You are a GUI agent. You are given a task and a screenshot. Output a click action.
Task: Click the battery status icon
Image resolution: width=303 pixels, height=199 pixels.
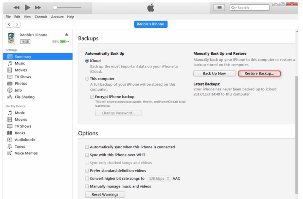coord(64,42)
